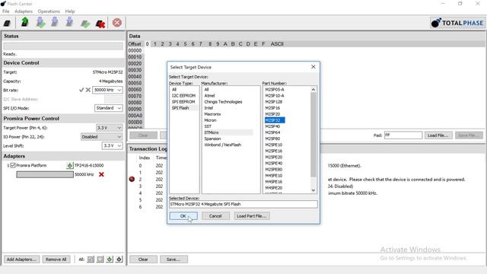The image size is (487, 274).
Task: Click the Total Phase logo
Action: point(457,23)
